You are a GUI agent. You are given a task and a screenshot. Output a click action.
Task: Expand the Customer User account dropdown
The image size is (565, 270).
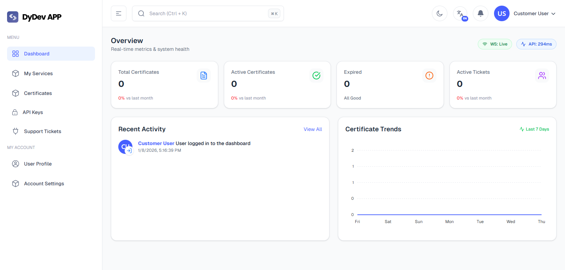pyautogui.click(x=535, y=13)
